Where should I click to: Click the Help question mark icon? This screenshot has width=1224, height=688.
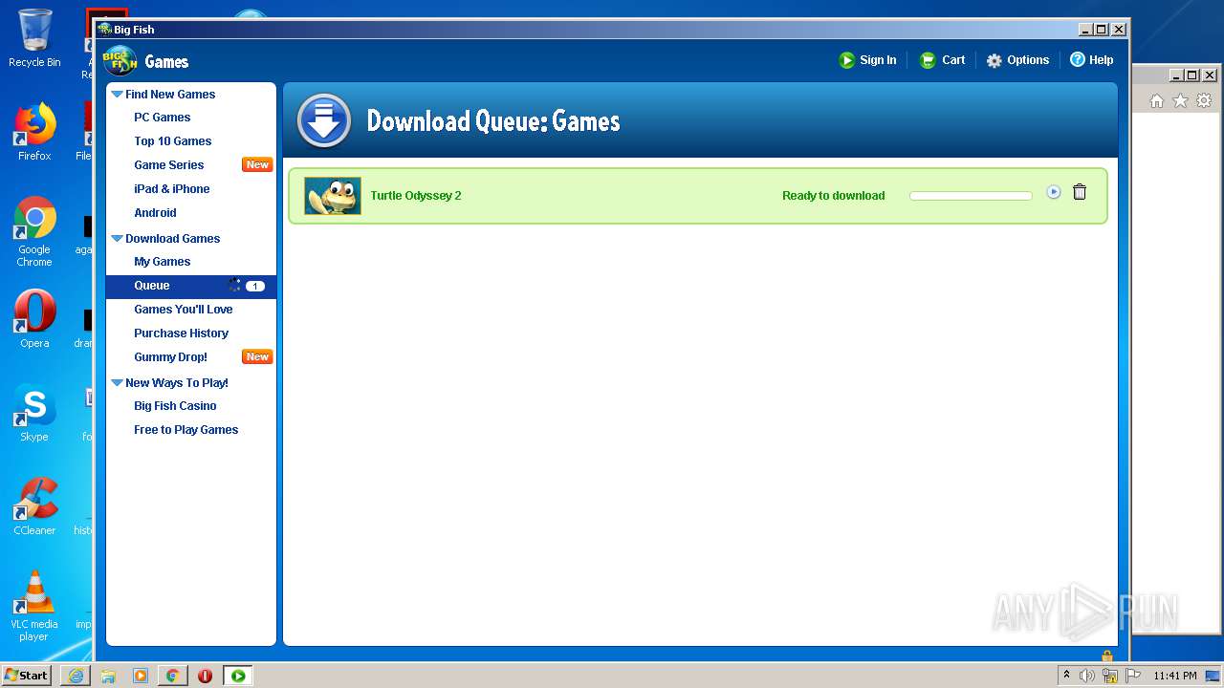point(1078,59)
